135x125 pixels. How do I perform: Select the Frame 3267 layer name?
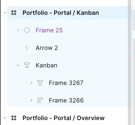(66, 83)
